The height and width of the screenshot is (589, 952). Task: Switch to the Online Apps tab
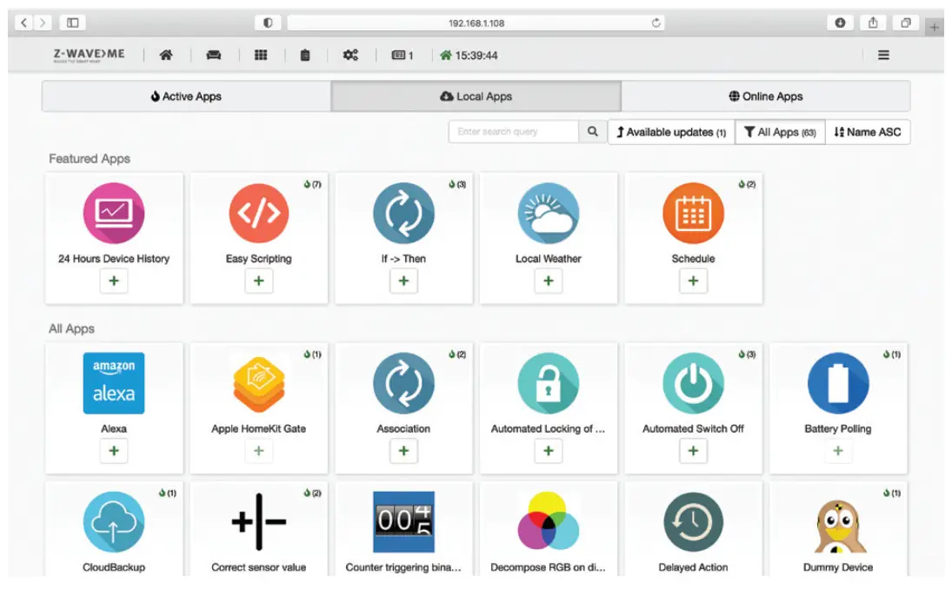tap(766, 96)
